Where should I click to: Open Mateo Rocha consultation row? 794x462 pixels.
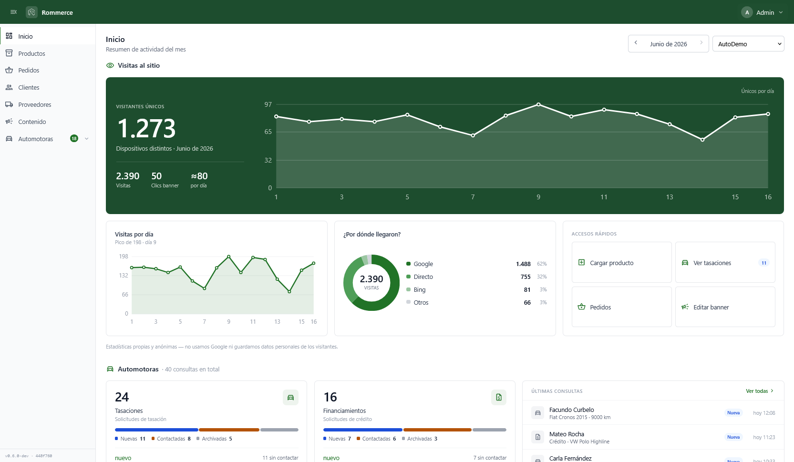point(653,437)
